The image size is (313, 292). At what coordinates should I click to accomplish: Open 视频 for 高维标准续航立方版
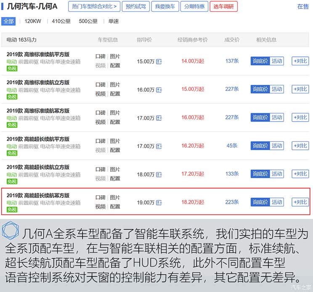click(x=101, y=94)
